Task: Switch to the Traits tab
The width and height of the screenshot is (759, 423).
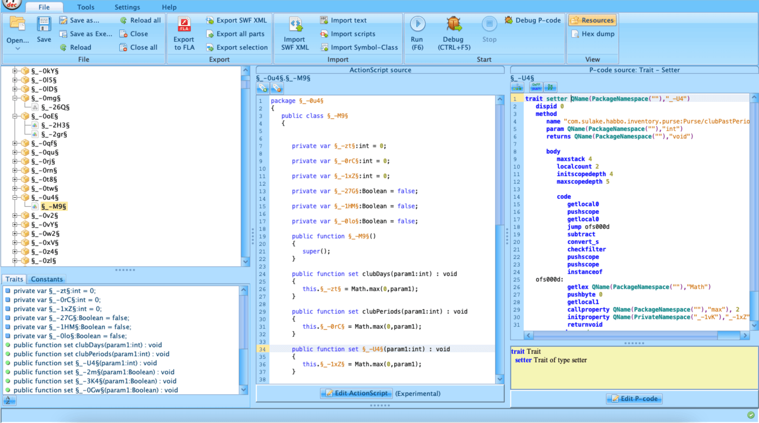Action: (x=15, y=279)
